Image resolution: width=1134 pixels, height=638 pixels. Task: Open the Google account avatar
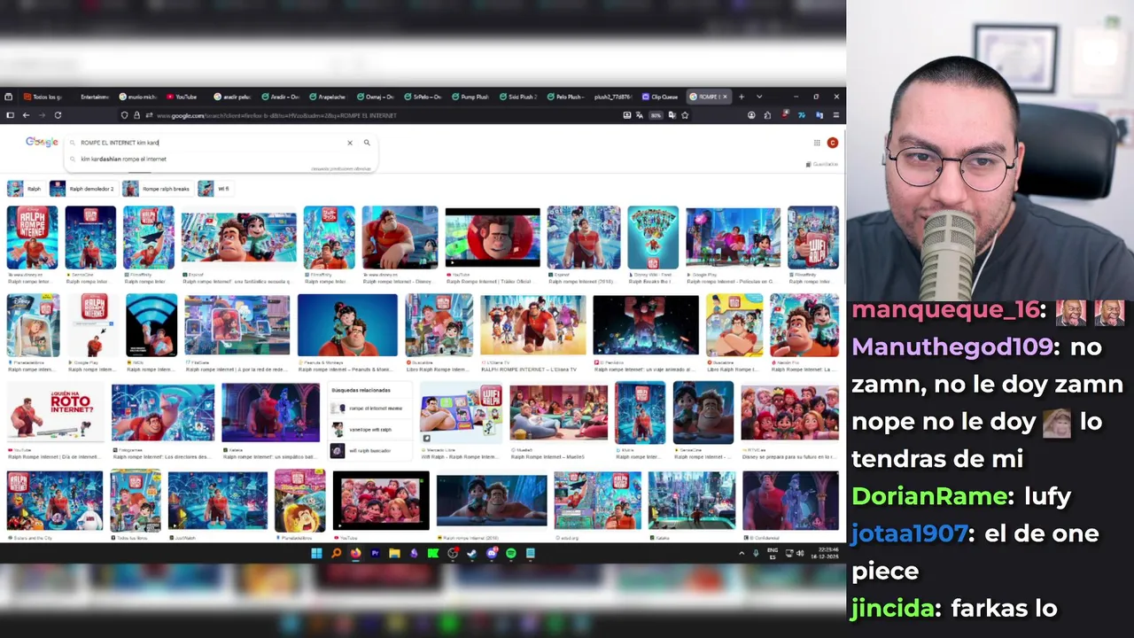tap(832, 143)
